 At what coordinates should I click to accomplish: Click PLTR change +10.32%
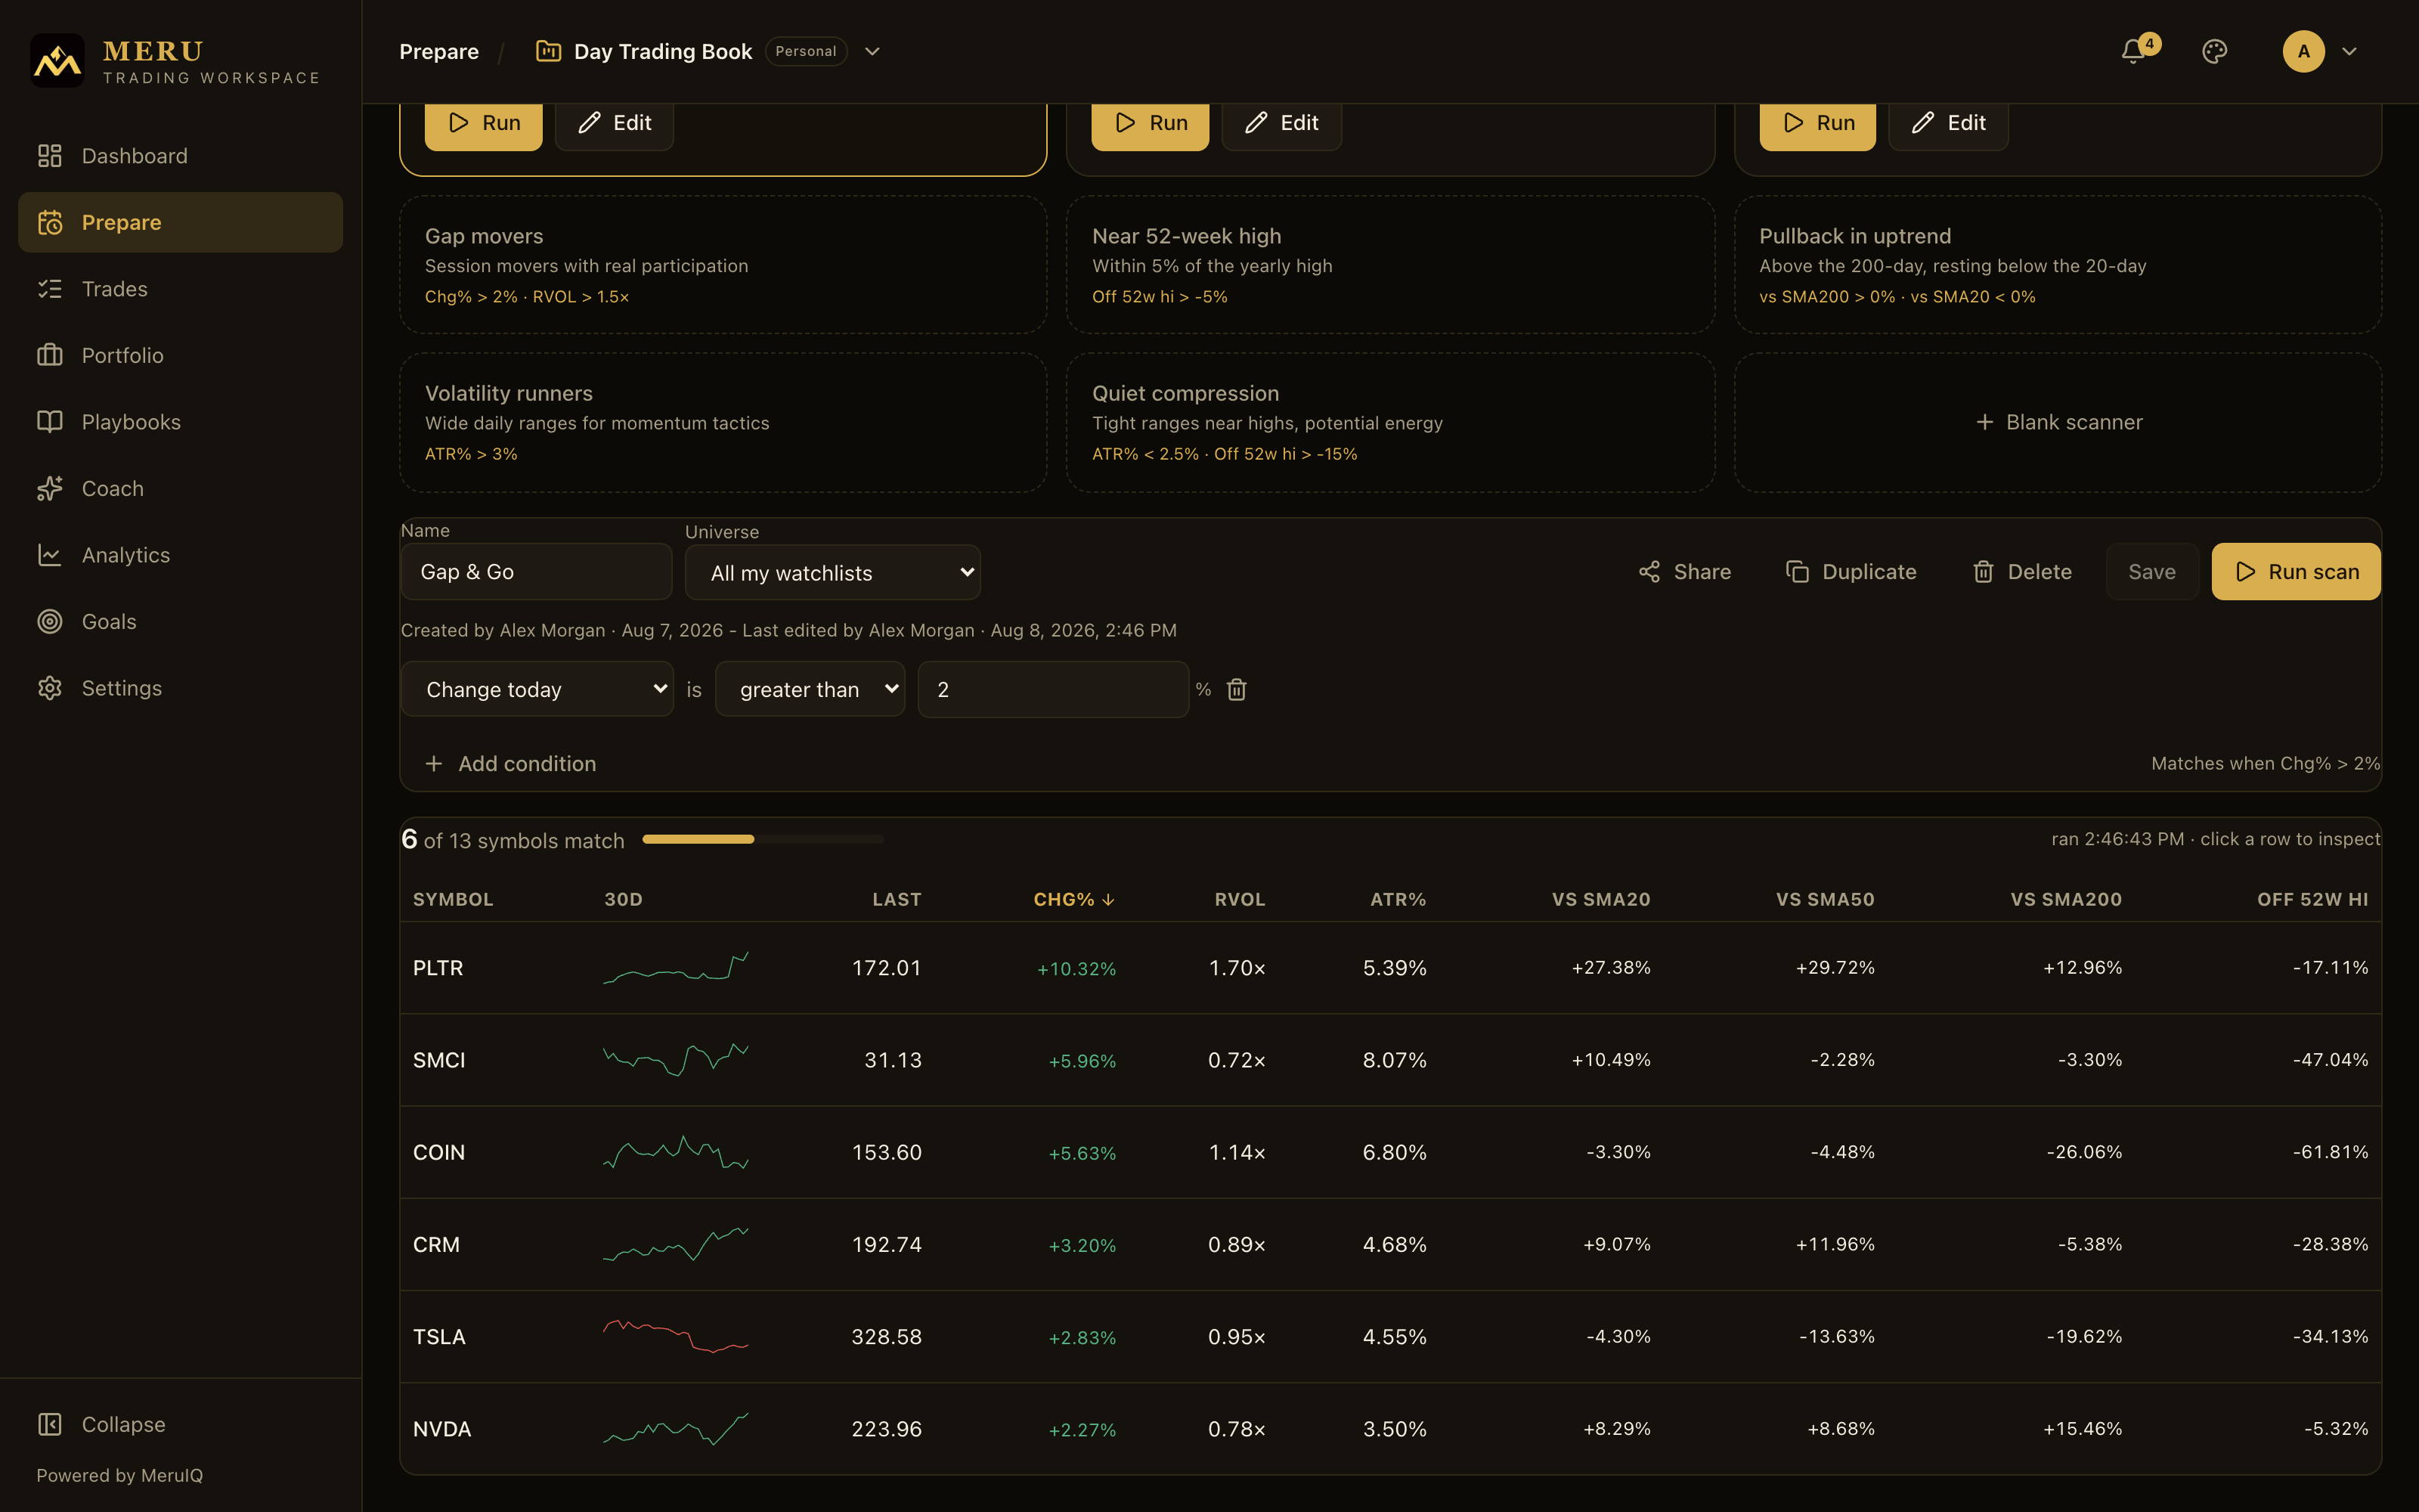pos(1076,969)
